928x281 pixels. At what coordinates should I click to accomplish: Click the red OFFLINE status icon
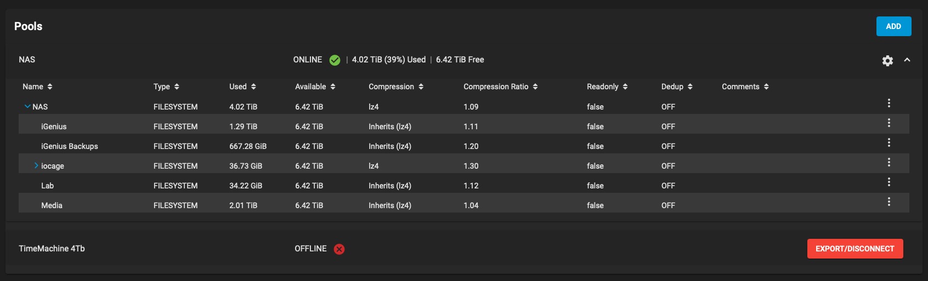tap(339, 249)
